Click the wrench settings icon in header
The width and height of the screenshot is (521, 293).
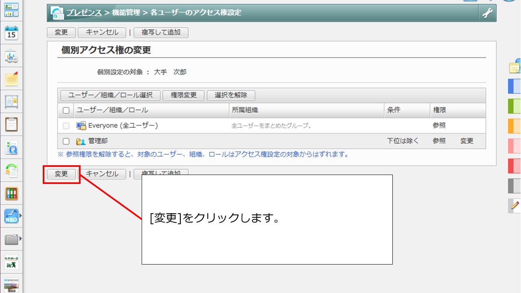(x=487, y=13)
